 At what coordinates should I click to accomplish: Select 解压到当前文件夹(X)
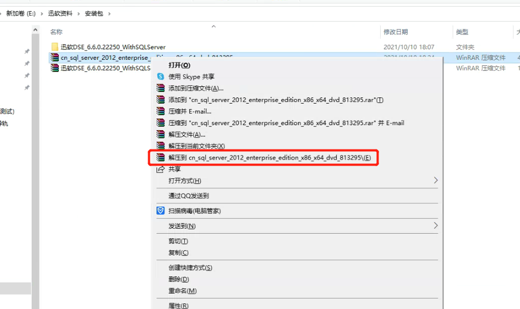tap(196, 146)
